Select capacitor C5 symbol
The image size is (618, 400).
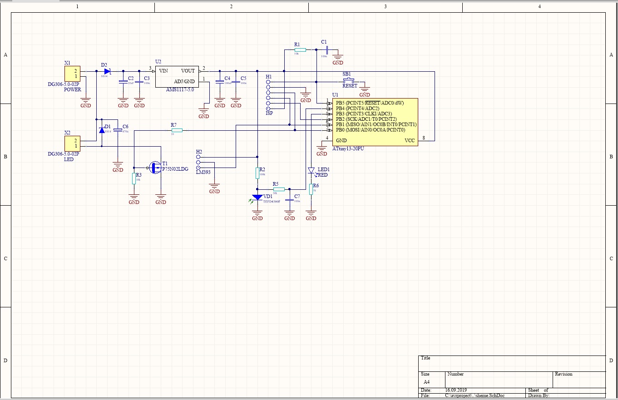tap(236, 82)
